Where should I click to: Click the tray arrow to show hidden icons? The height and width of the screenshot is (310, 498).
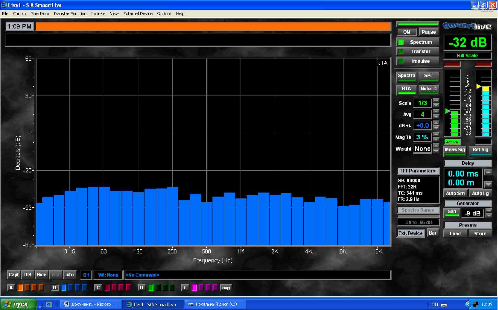coord(468,304)
